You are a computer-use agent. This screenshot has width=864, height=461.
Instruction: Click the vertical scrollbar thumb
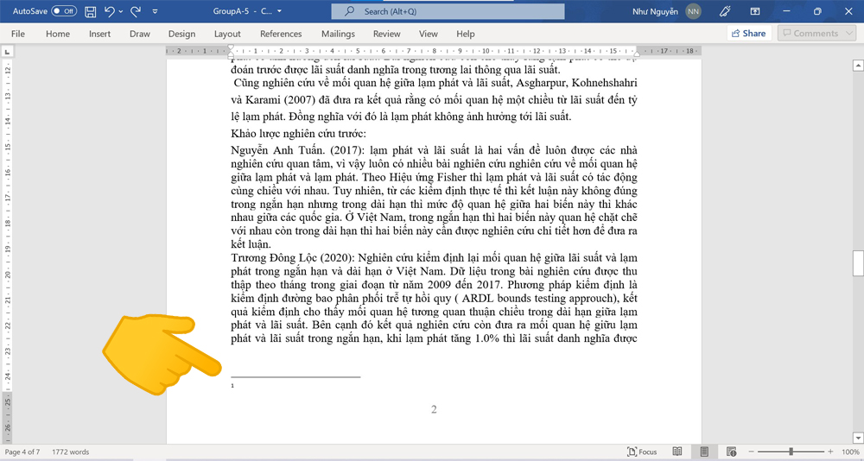[858, 262]
